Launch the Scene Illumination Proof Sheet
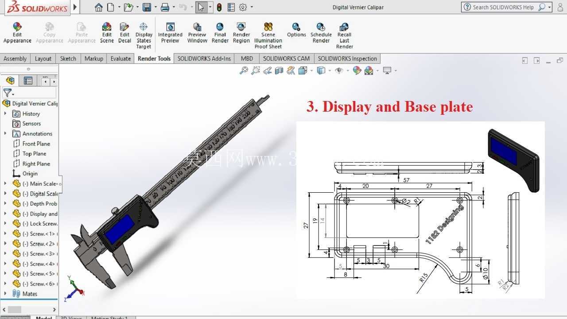Image resolution: width=567 pixels, height=319 pixels. (268, 36)
